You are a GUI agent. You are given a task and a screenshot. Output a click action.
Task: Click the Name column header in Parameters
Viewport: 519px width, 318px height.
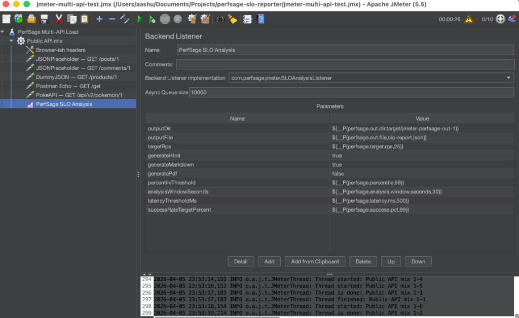(x=238, y=118)
